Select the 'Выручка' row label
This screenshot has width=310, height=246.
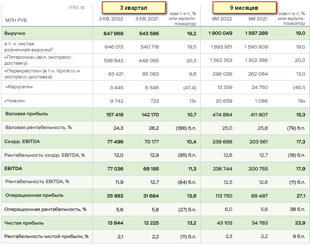tap(15, 33)
